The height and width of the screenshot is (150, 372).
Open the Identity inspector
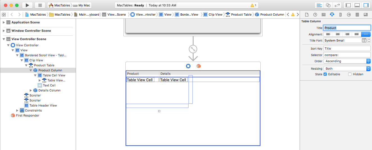pos(323,14)
